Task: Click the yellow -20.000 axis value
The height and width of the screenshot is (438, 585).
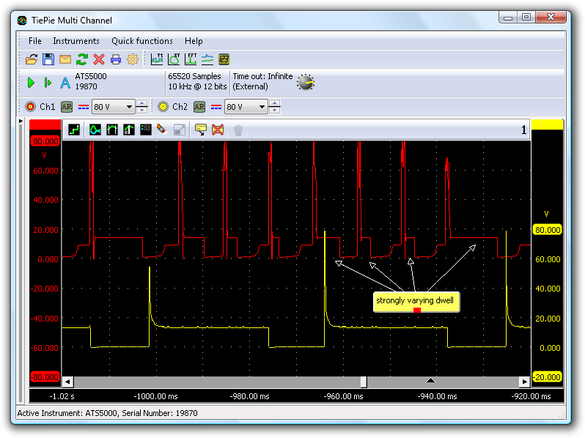Action: pyautogui.click(x=547, y=377)
